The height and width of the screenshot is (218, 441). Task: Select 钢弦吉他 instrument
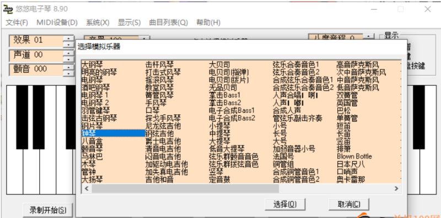159,133
